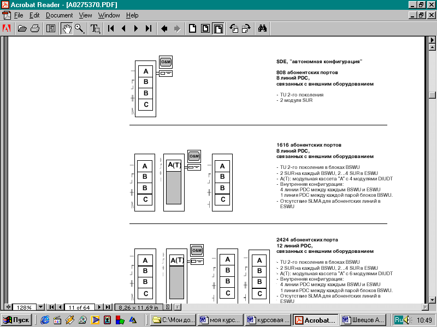Image resolution: width=437 pixels, height=327 pixels.
Task: Click the '11 of 64' page number field
Action: pyautogui.click(x=79, y=307)
